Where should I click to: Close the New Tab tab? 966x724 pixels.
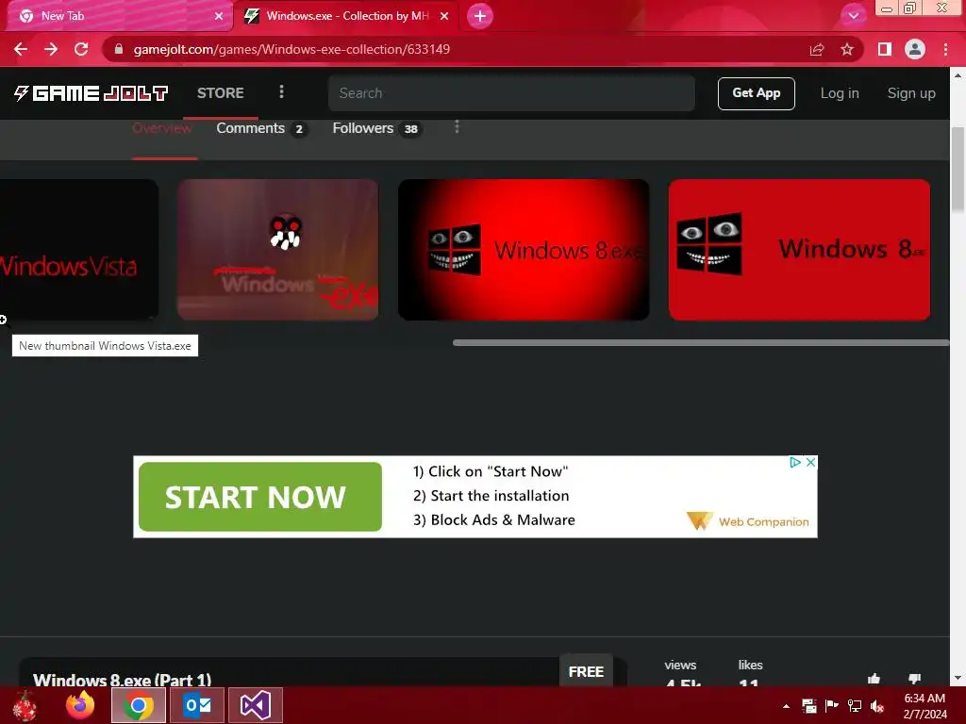219,16
